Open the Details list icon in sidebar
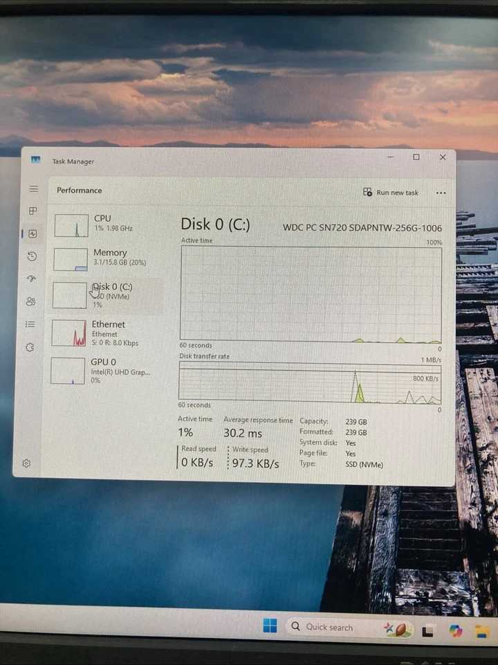The image size is (498, 665). [30, 324]
